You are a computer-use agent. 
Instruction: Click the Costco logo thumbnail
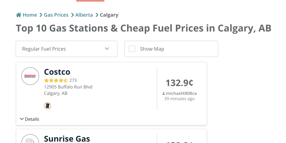click(x=30, y=76)
